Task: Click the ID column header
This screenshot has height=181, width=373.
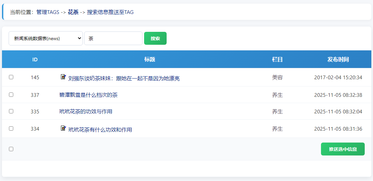Action: coord(35,60)
